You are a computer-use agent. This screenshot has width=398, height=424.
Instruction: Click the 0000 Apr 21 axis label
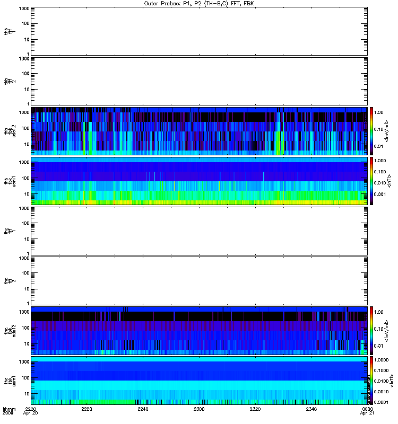pos(367,411)
